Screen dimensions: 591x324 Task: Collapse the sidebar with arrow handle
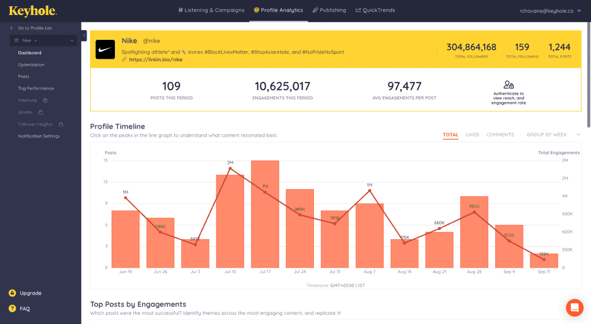click(x=84, y=36)
